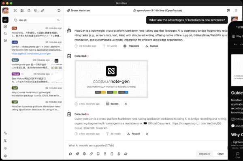This screenshot has height=161, width=243.
Task: Select the last Text record about cross-platform
Action: pyautogui.click(x=37, y=105)
